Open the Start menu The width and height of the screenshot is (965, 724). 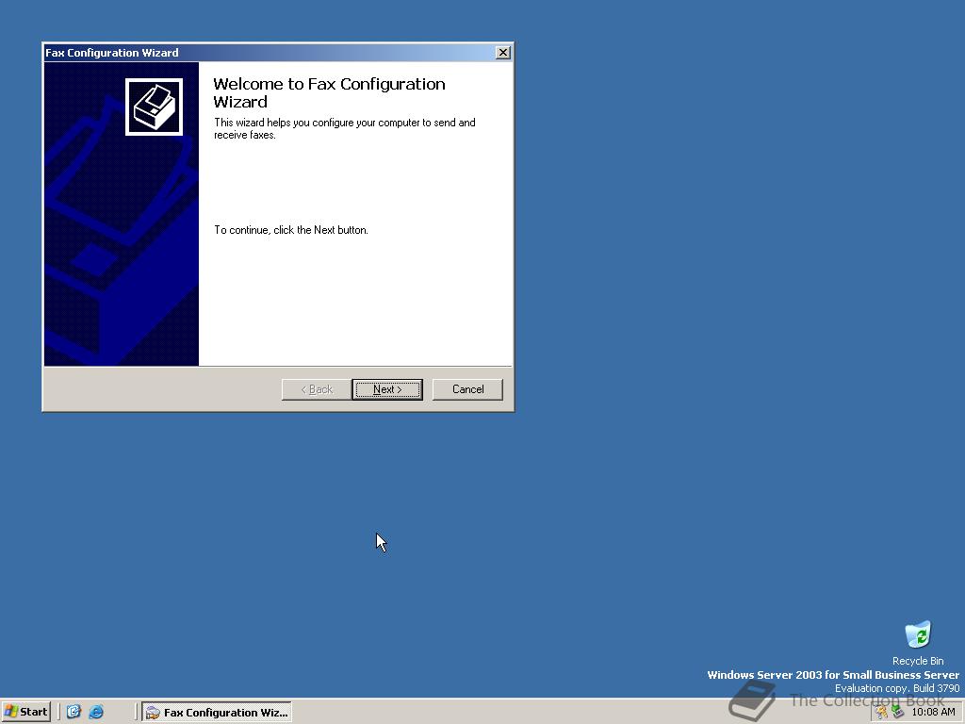(x=25, y=712)
